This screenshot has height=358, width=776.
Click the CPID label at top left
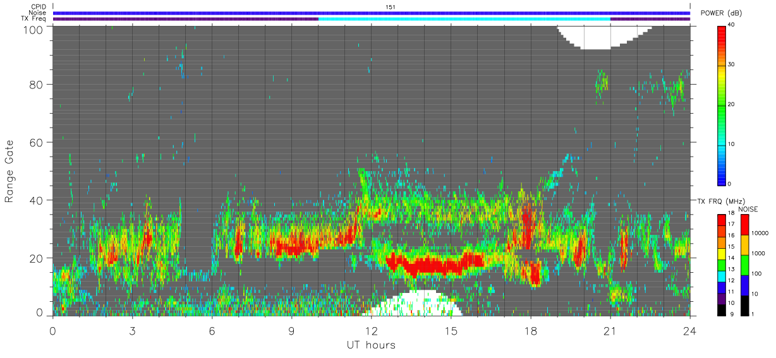coord(39,7)
